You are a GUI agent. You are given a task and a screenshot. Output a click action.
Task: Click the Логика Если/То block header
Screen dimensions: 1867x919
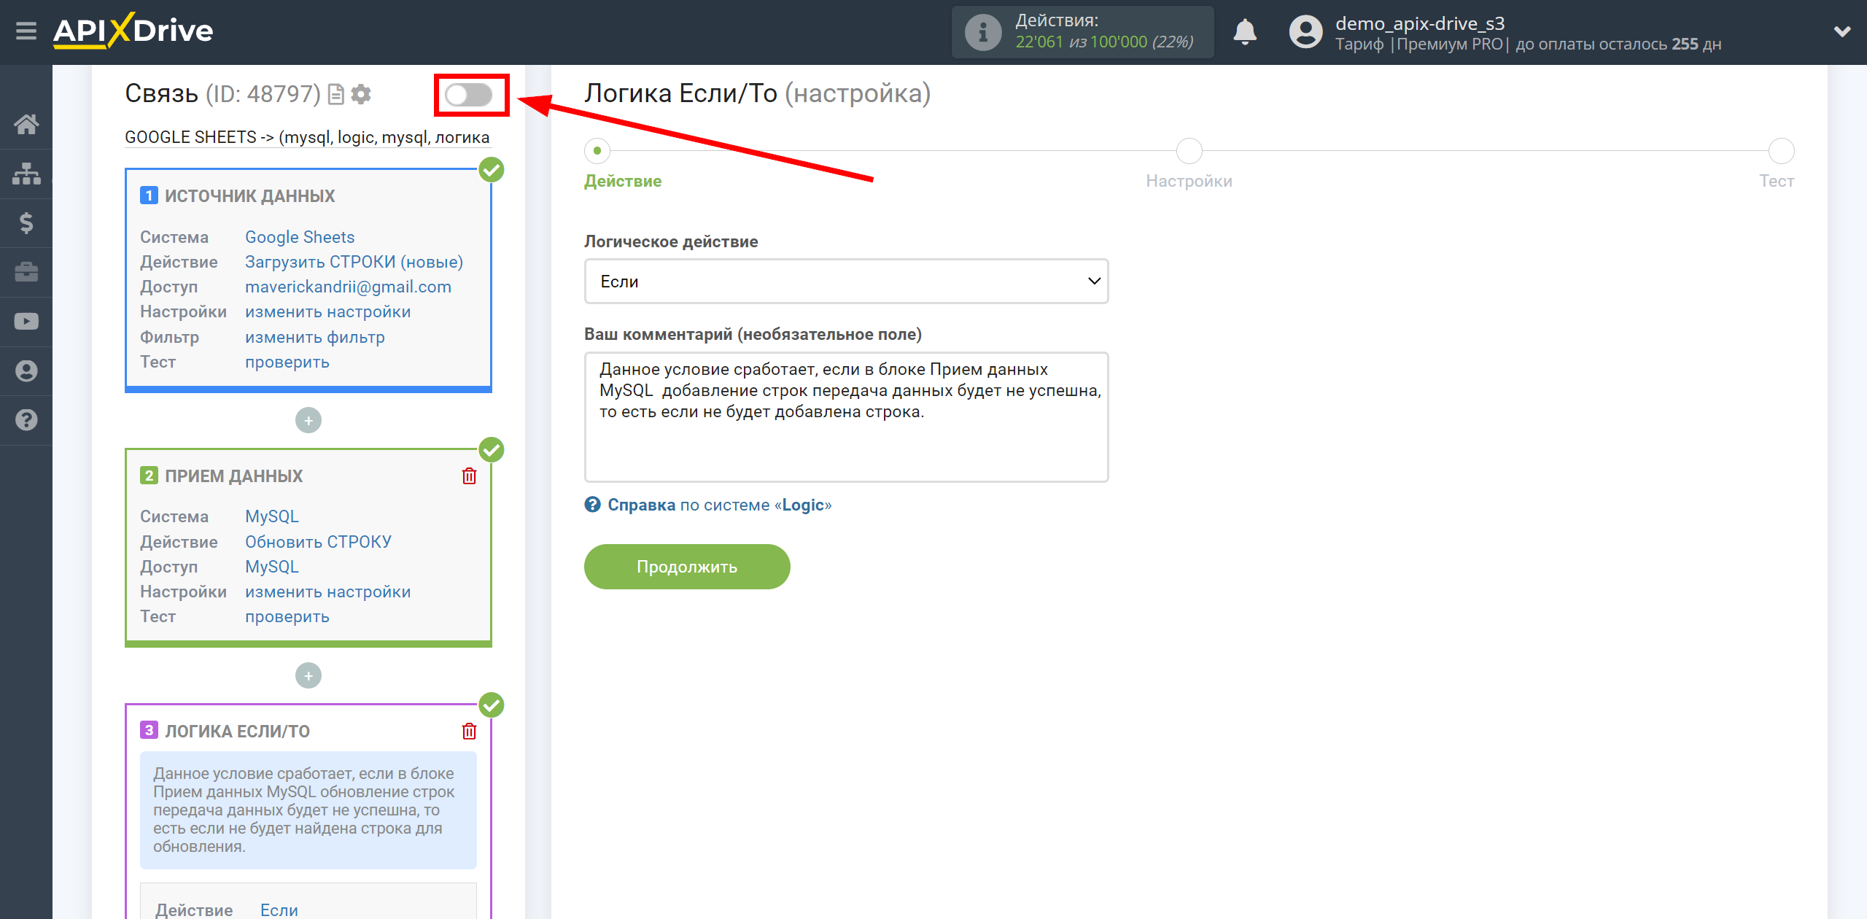[x=237, y=731]
